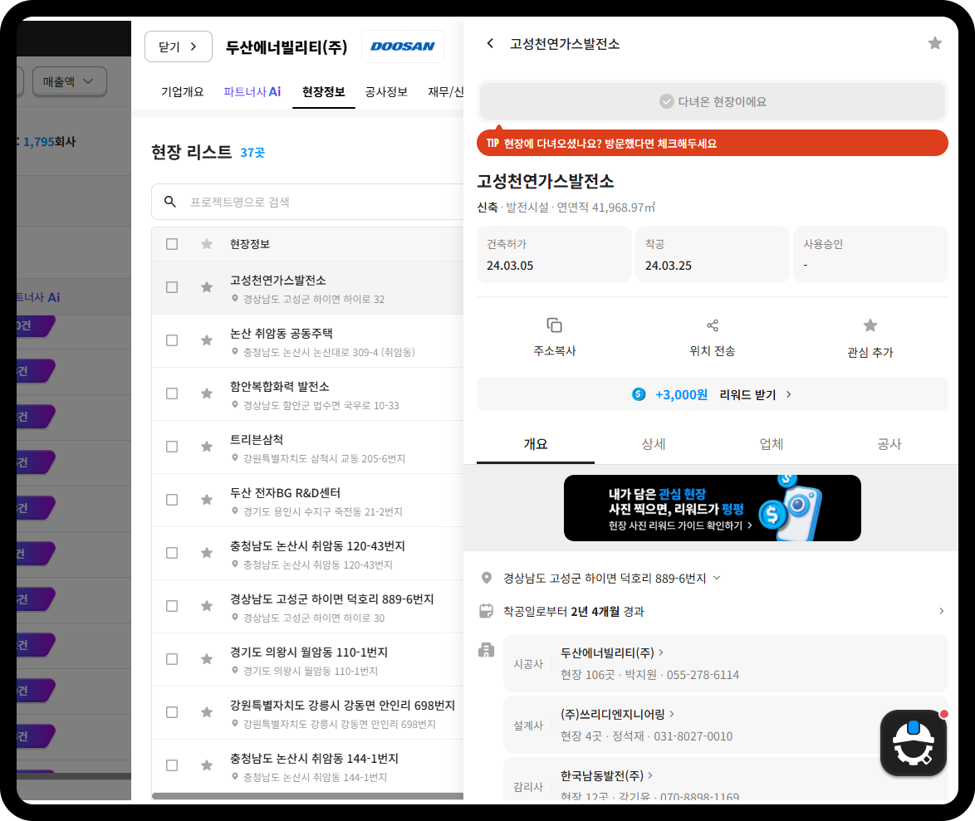This screenshot has width=975, height=821.
Task: Open the 두산 전자BG R&D센터 site row
Action: pos(308,501)
